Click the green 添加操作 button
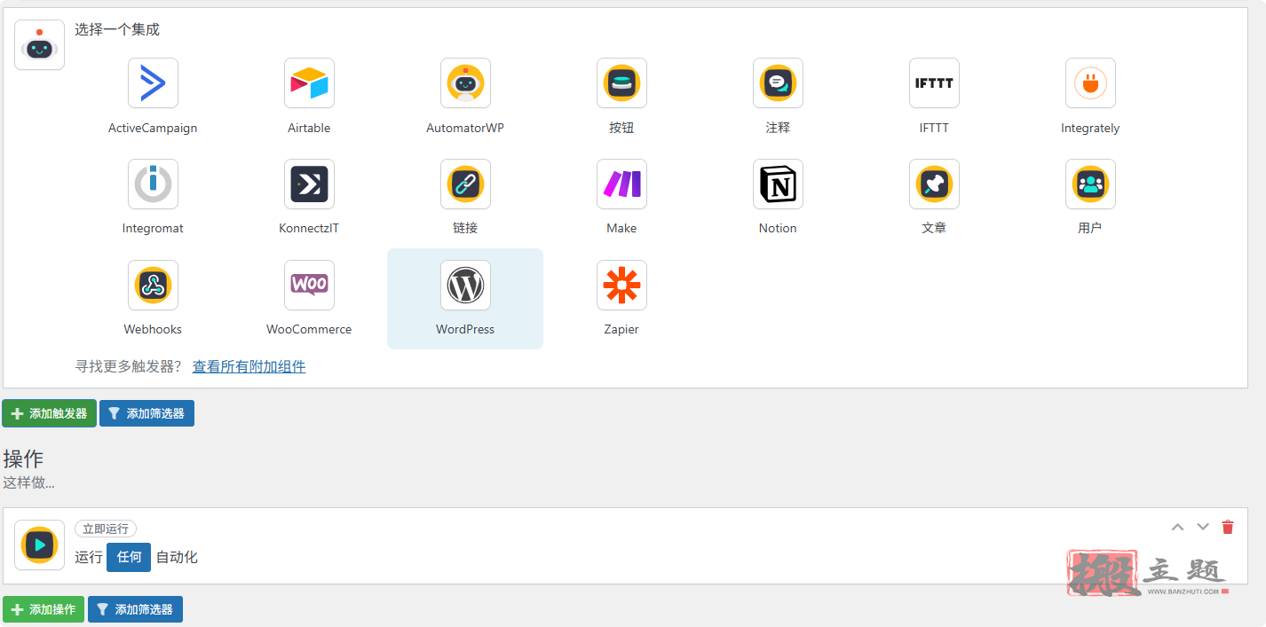 point(44,609)
